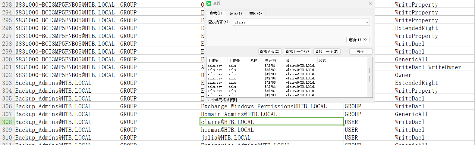Select row header 308
Screen dimensions: 475x145
coord(7,122)
